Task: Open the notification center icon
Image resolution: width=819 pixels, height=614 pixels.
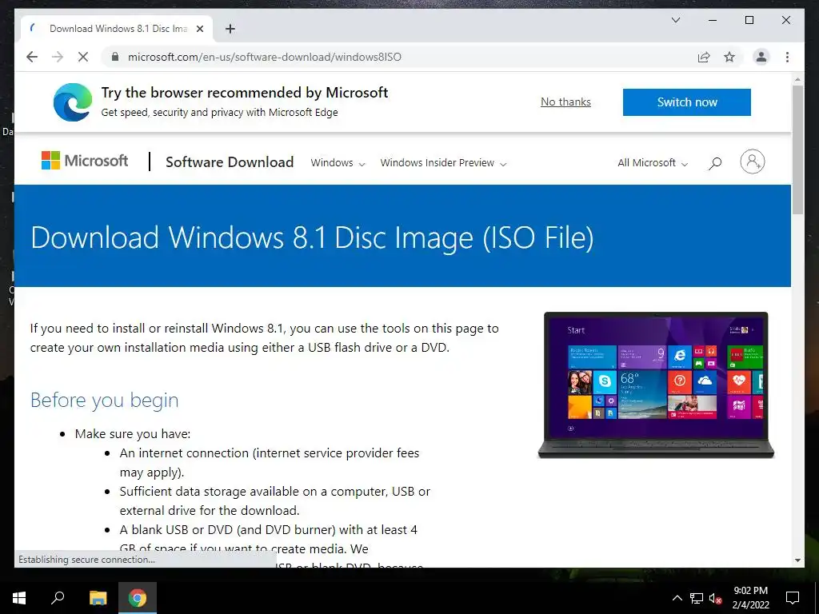Action: (793, 598)
